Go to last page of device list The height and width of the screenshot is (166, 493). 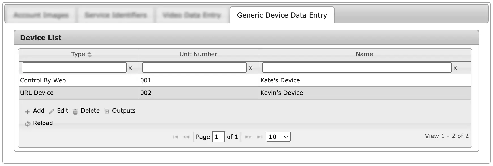[x=260, y=137]
